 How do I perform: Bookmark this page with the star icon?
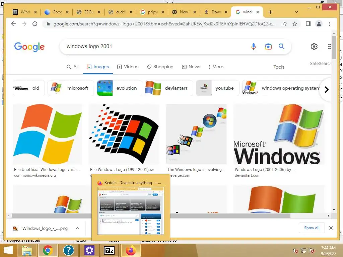point(295,24)
